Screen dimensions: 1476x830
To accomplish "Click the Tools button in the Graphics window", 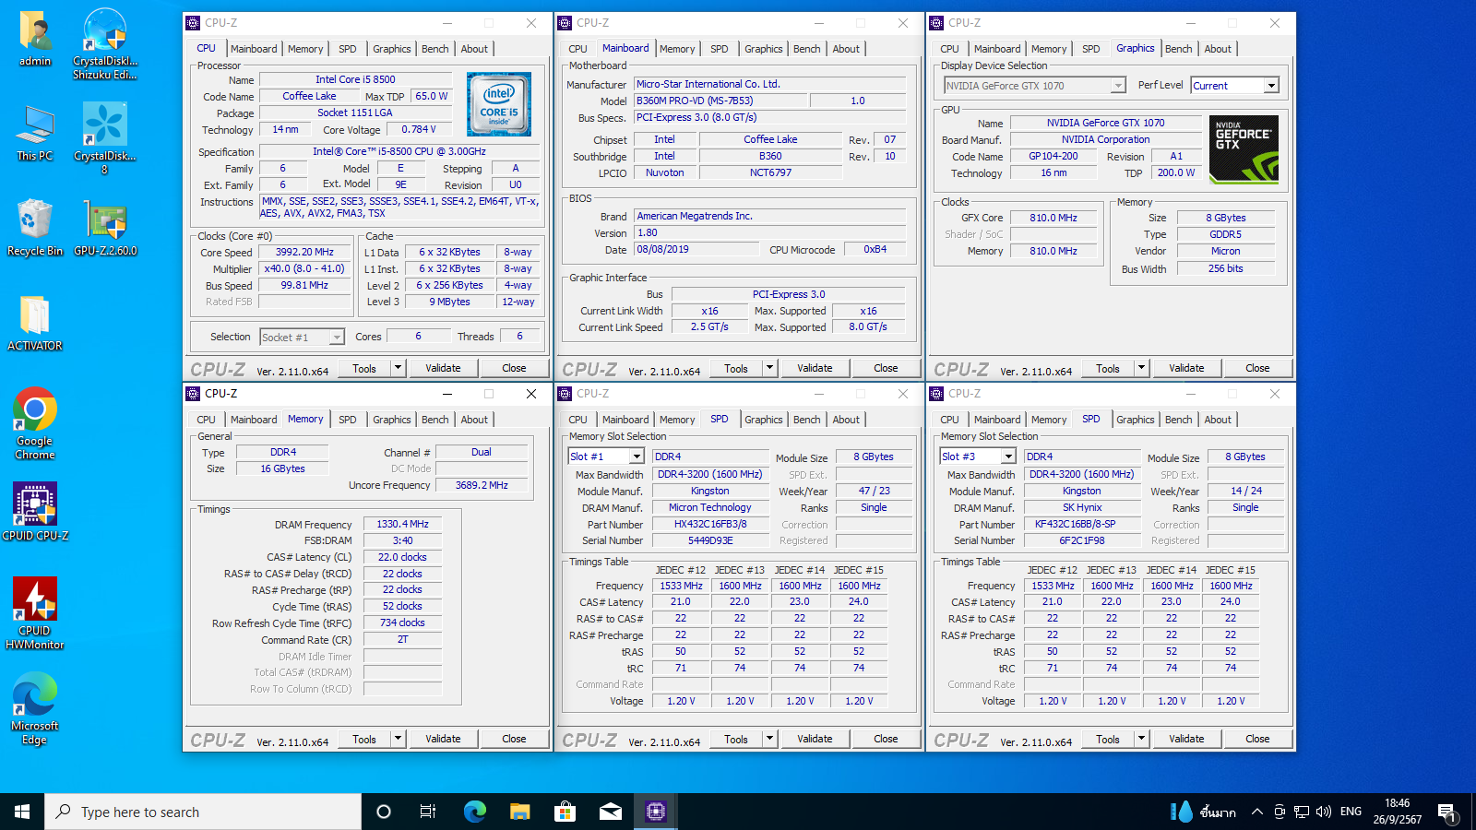I will point(1108,368).
